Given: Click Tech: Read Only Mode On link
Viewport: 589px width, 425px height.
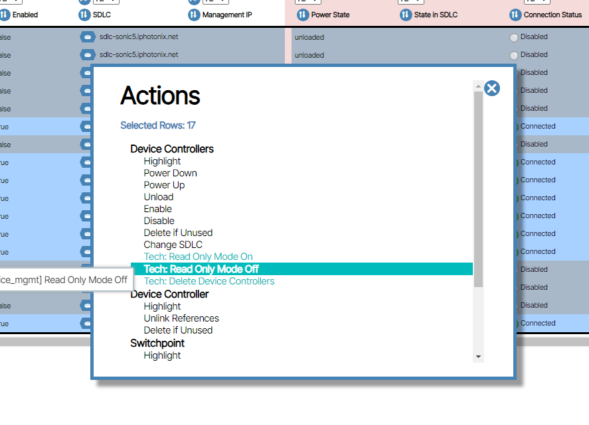Looking at the screenshot, I should pos(198,257).
